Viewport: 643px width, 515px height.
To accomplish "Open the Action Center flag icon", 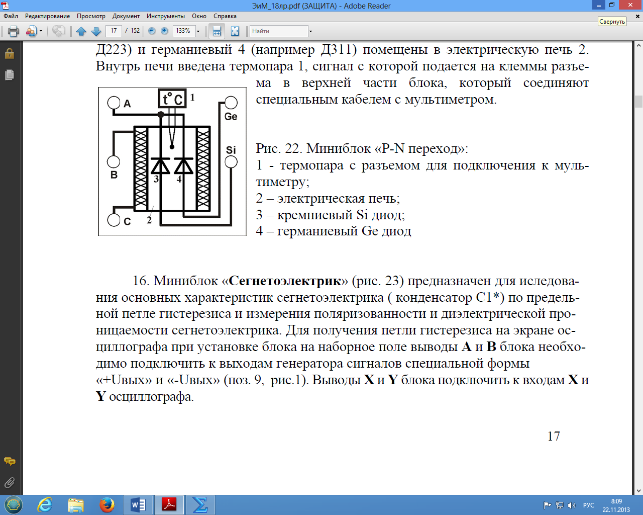I will pos(547,505).
